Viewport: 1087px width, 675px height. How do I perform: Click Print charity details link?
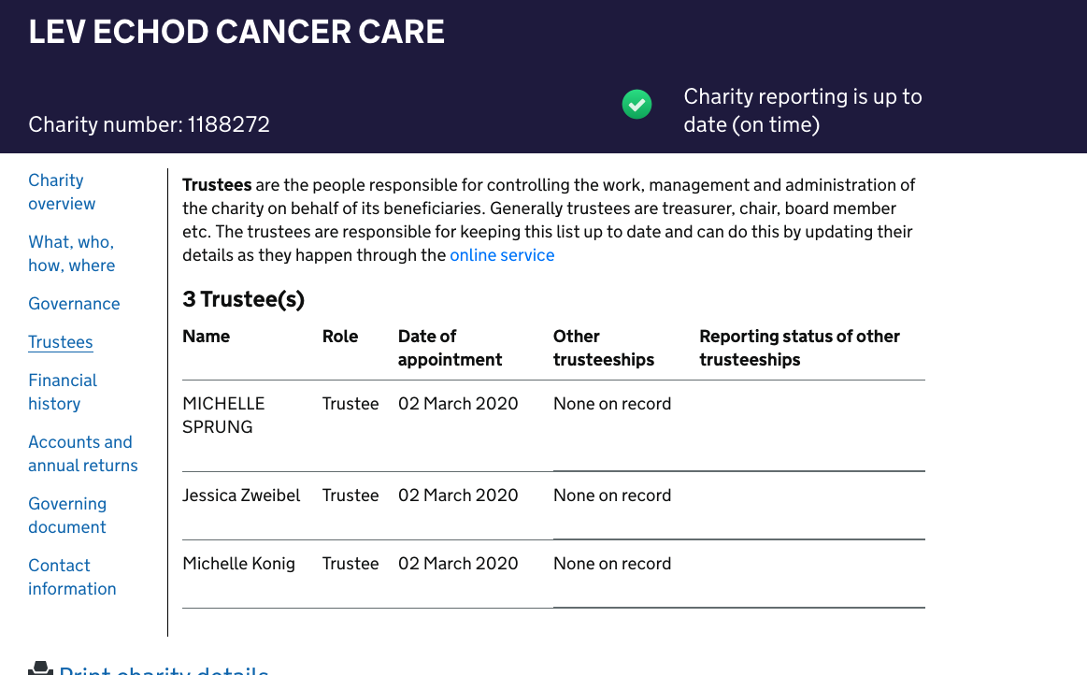click(x=164, y=669)
